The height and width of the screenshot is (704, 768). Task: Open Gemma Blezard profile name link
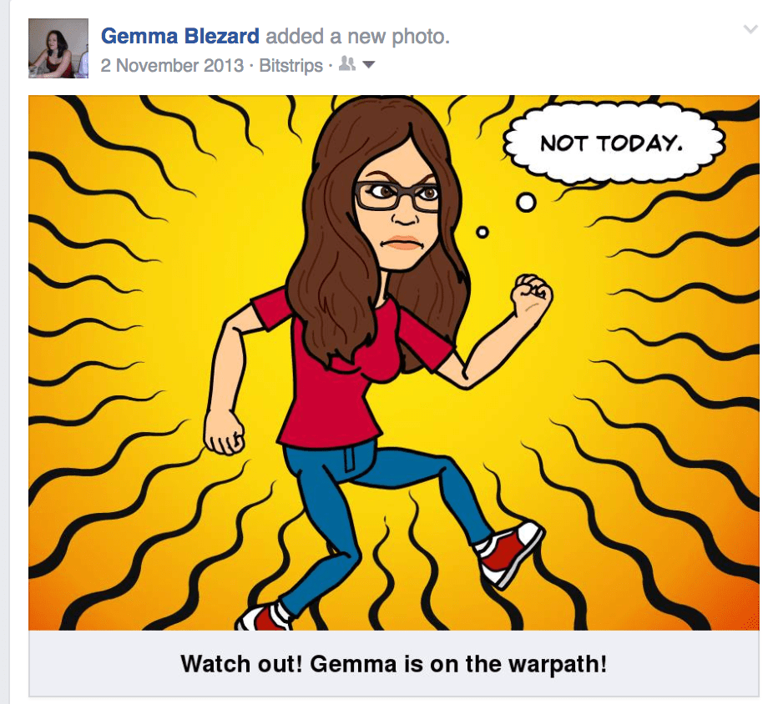coord(179,36)
